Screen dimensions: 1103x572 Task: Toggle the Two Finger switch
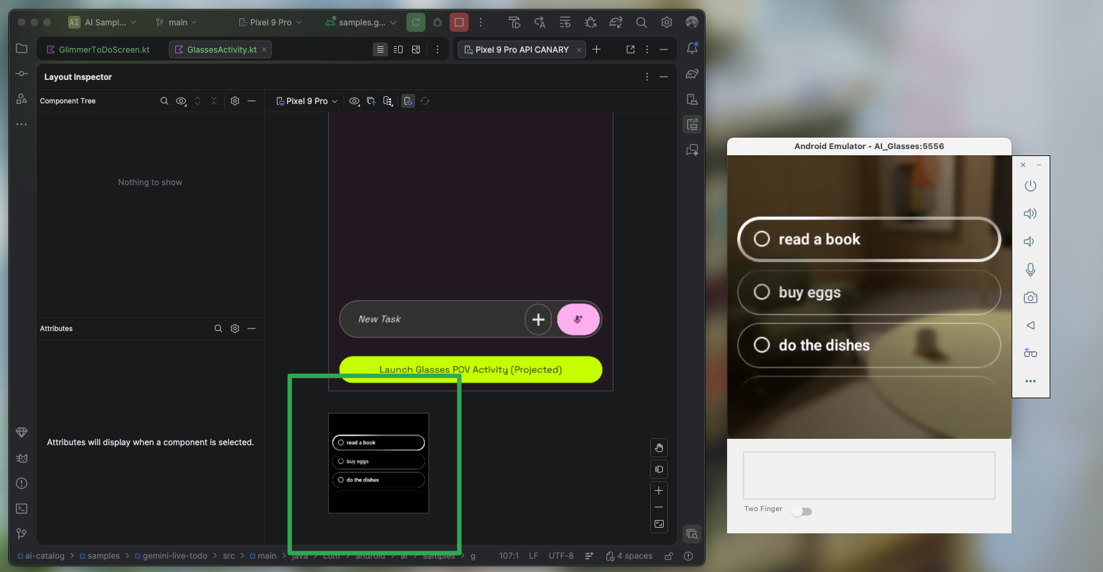802,510
